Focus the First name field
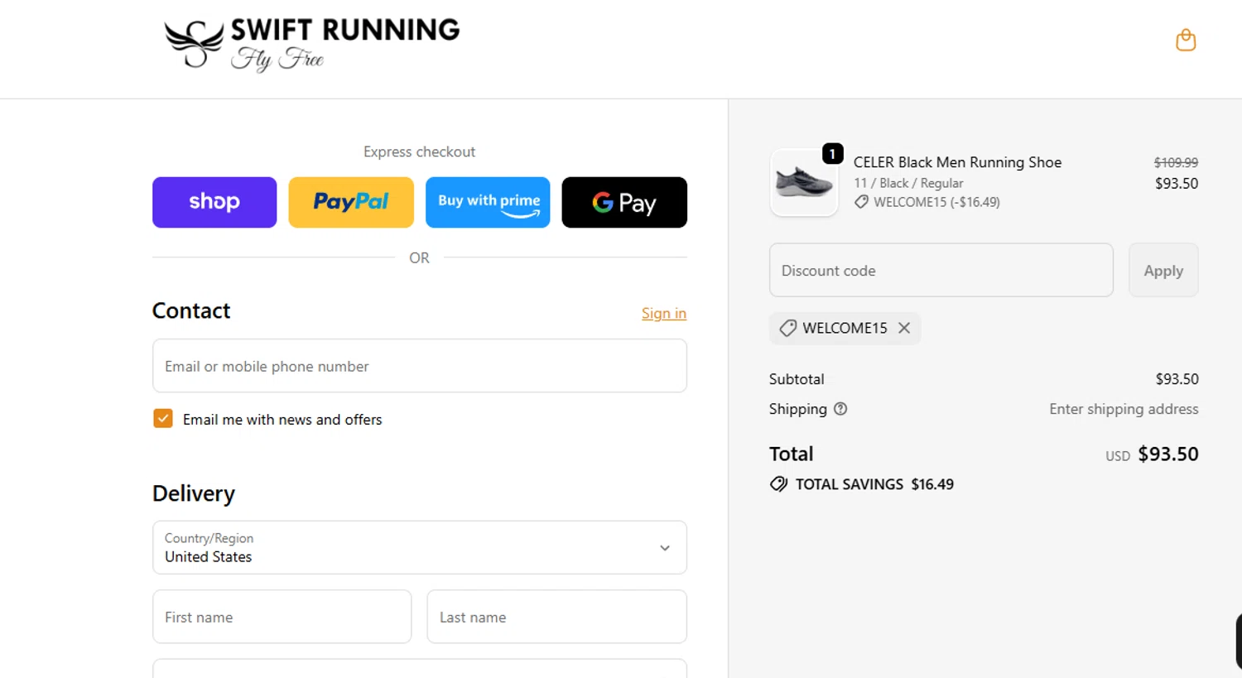 click(282, 617)
